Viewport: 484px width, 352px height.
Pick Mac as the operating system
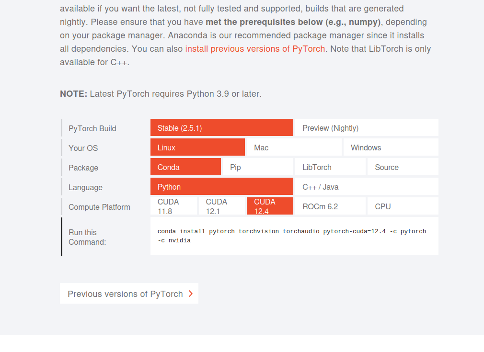(x=294, y=147)
